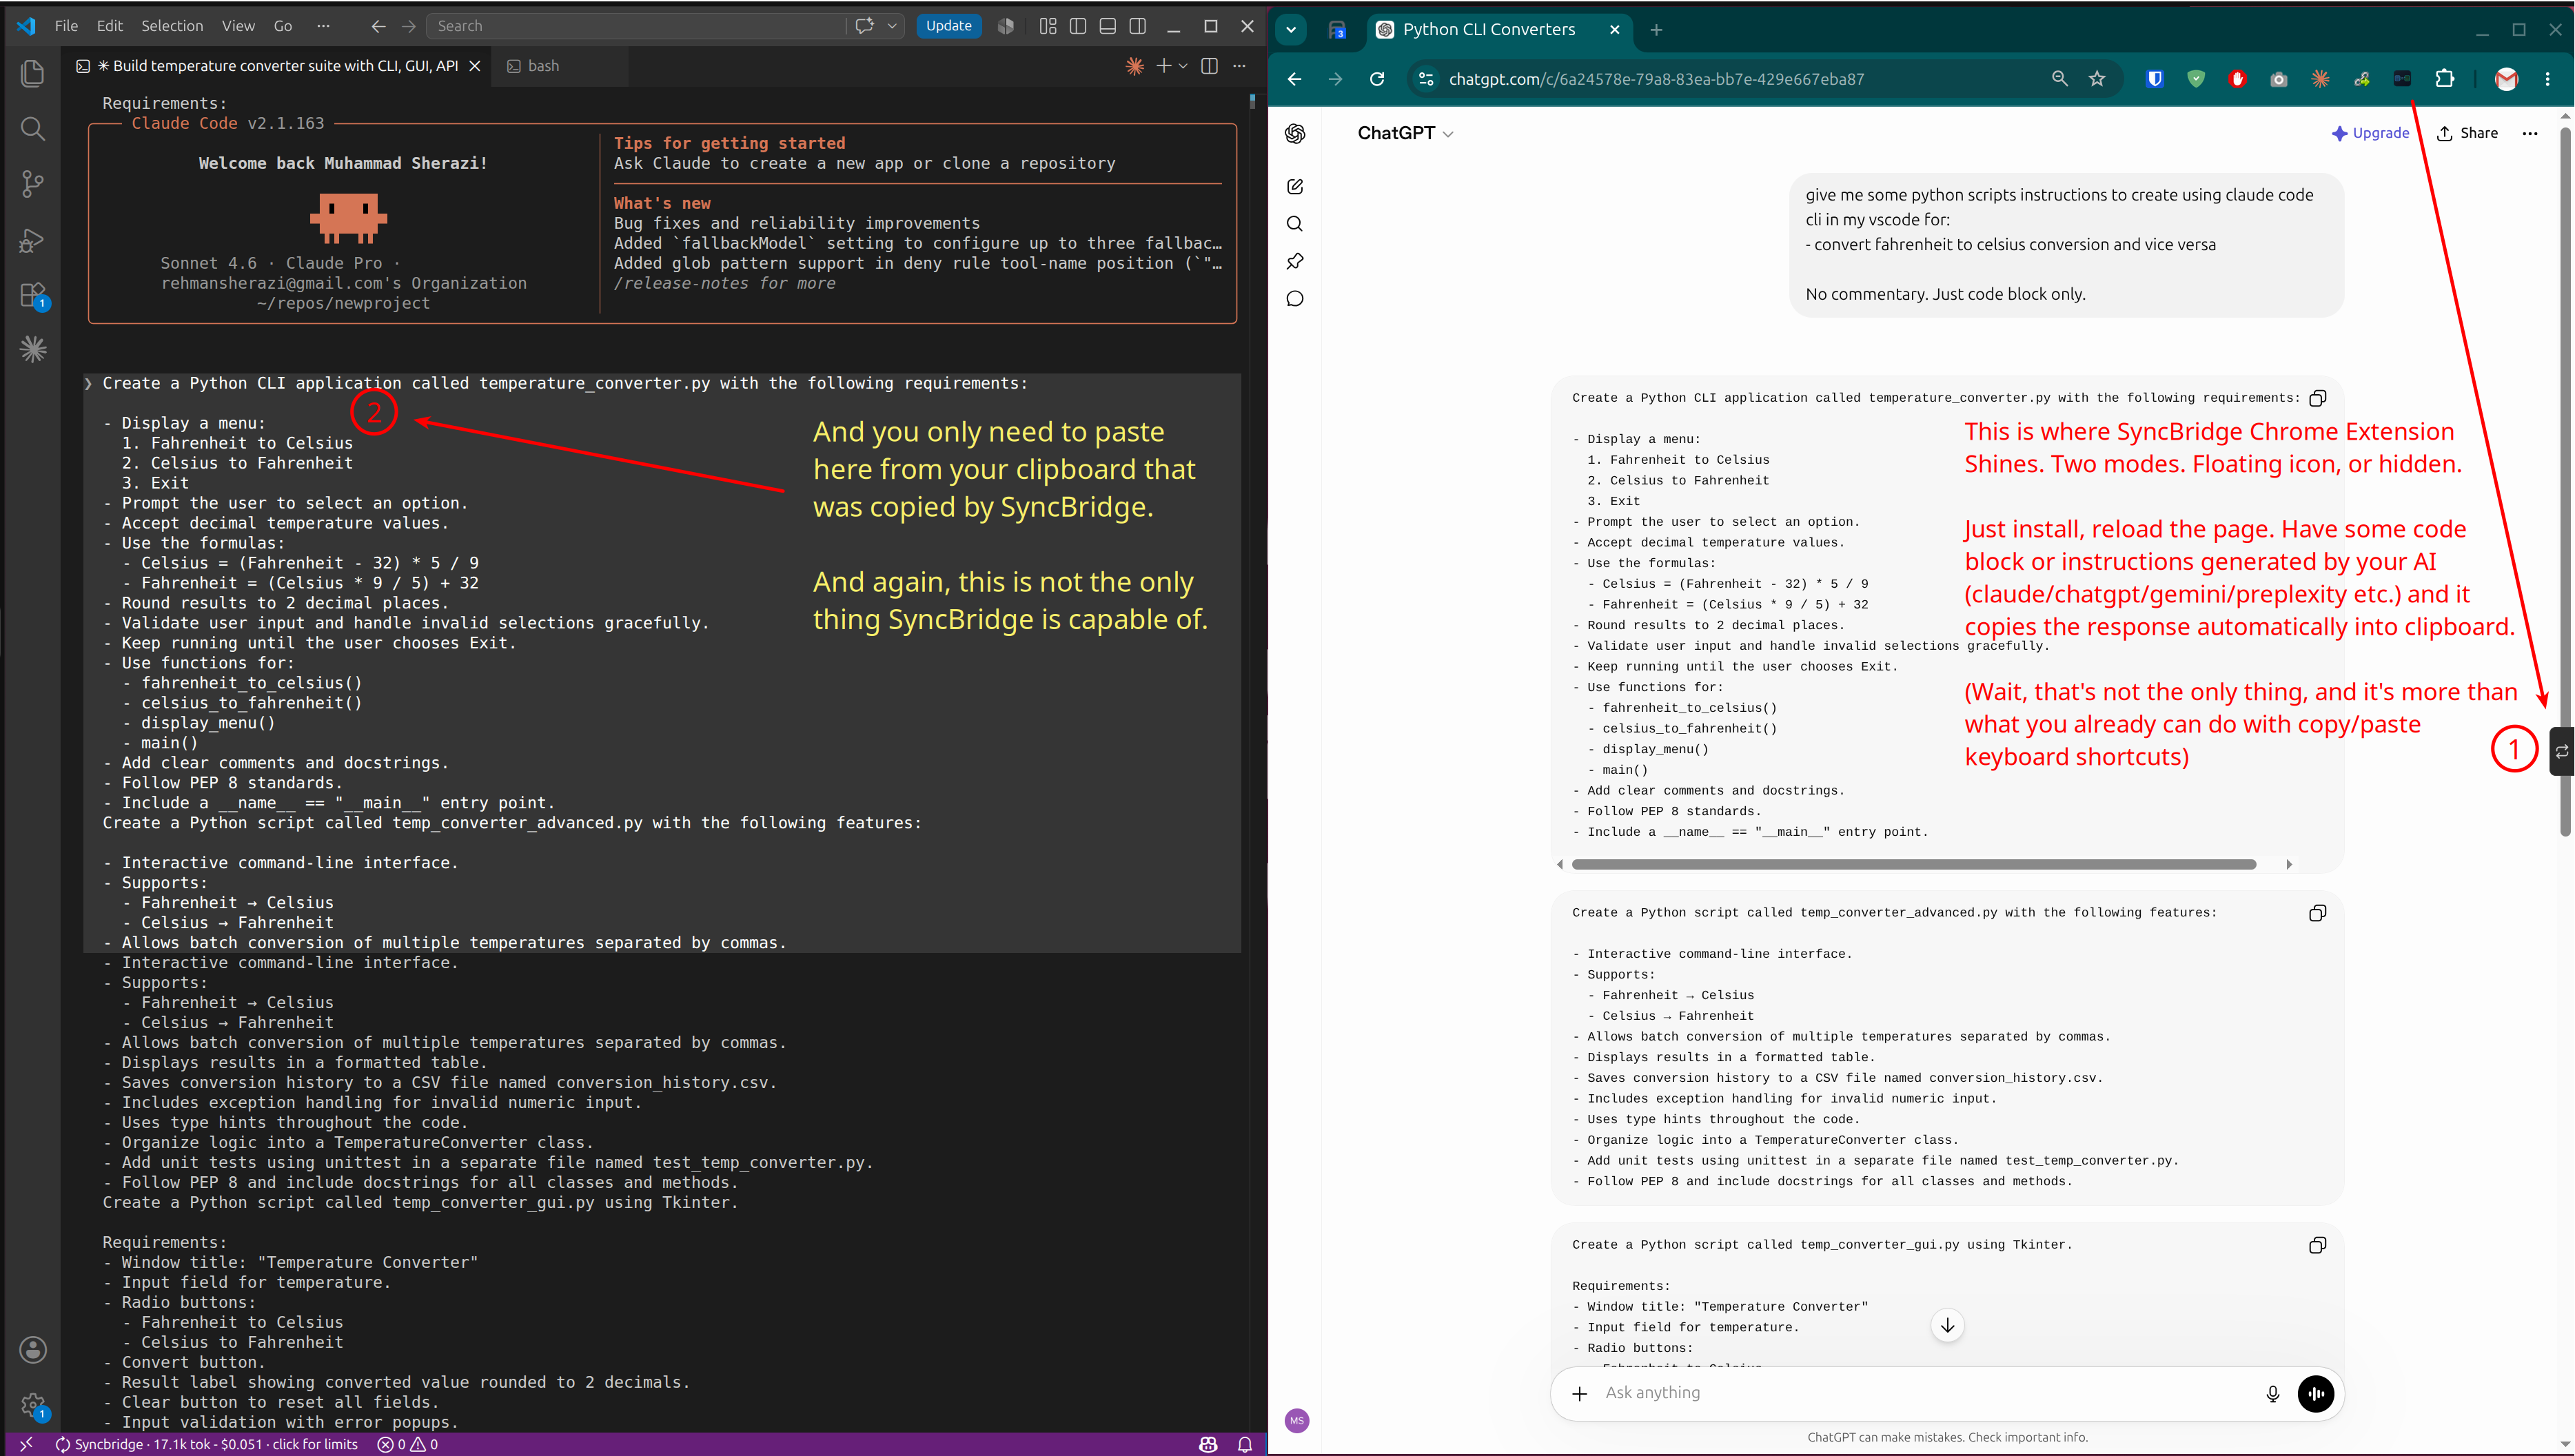This screenshot has height=1456, width=2575.
Task: Open the collapsed VS Code menu overflow
Action: pos(322,26)
